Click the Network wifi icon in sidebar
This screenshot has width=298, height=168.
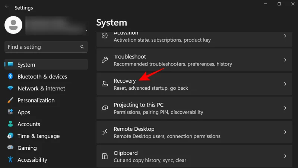(10, 88)
